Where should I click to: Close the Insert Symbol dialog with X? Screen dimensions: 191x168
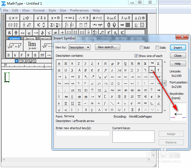(182, 37)
